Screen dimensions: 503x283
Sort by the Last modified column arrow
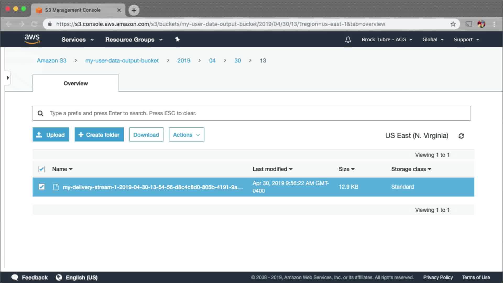[291, 169]
